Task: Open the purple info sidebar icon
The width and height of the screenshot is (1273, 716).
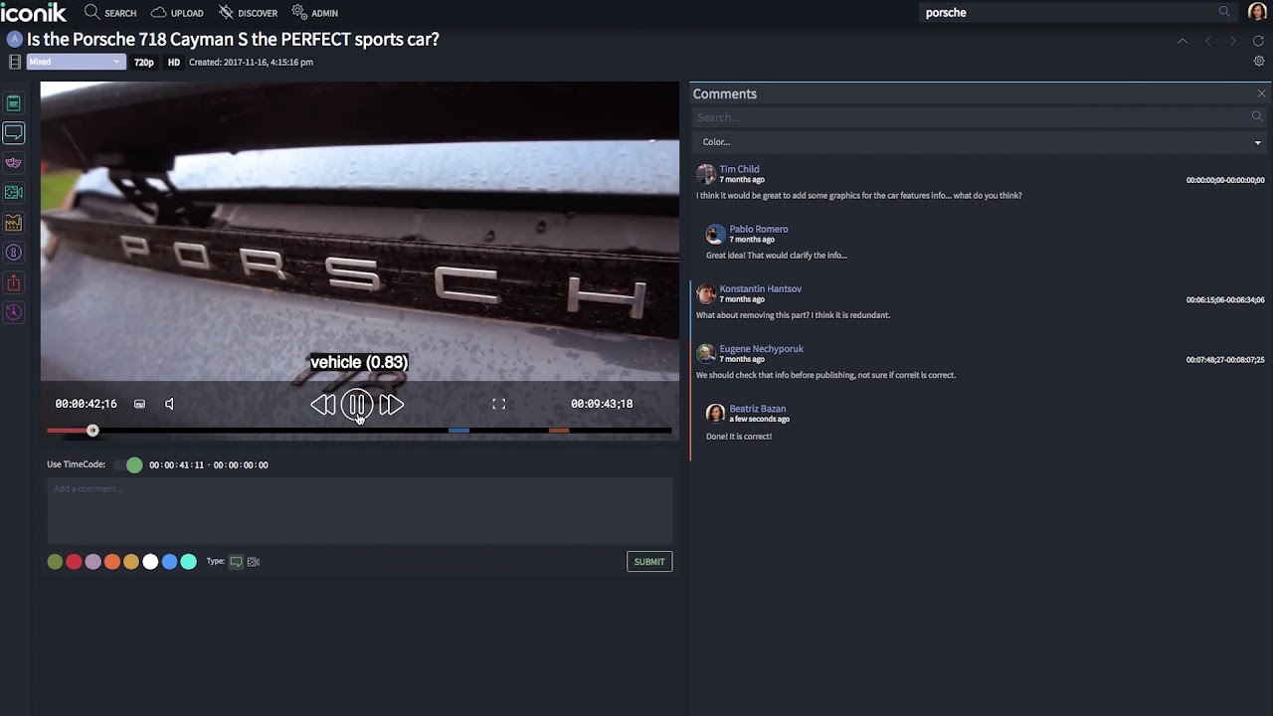Action: 14,253
